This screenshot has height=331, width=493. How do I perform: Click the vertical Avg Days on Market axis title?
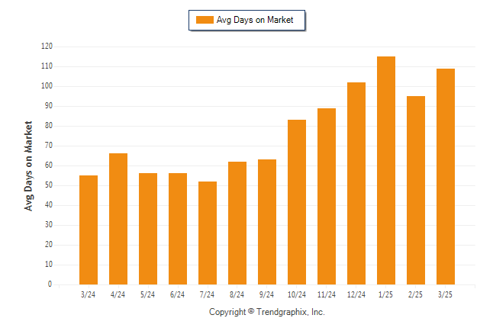pos(28,166)
